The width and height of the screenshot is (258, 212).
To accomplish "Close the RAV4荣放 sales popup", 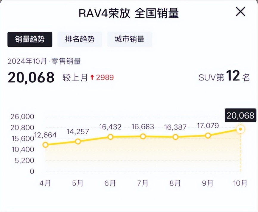I will 240,12.
